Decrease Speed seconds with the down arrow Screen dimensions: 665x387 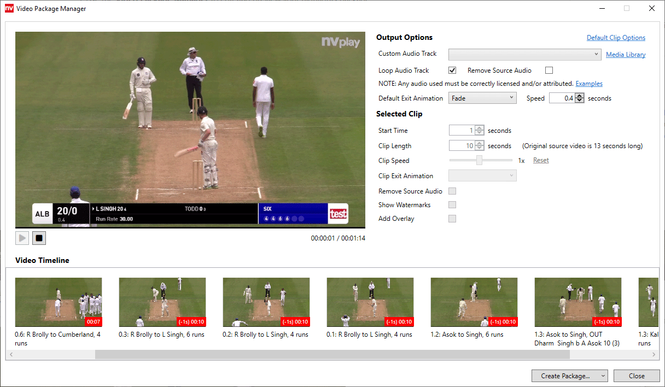(x=580, y=101)
